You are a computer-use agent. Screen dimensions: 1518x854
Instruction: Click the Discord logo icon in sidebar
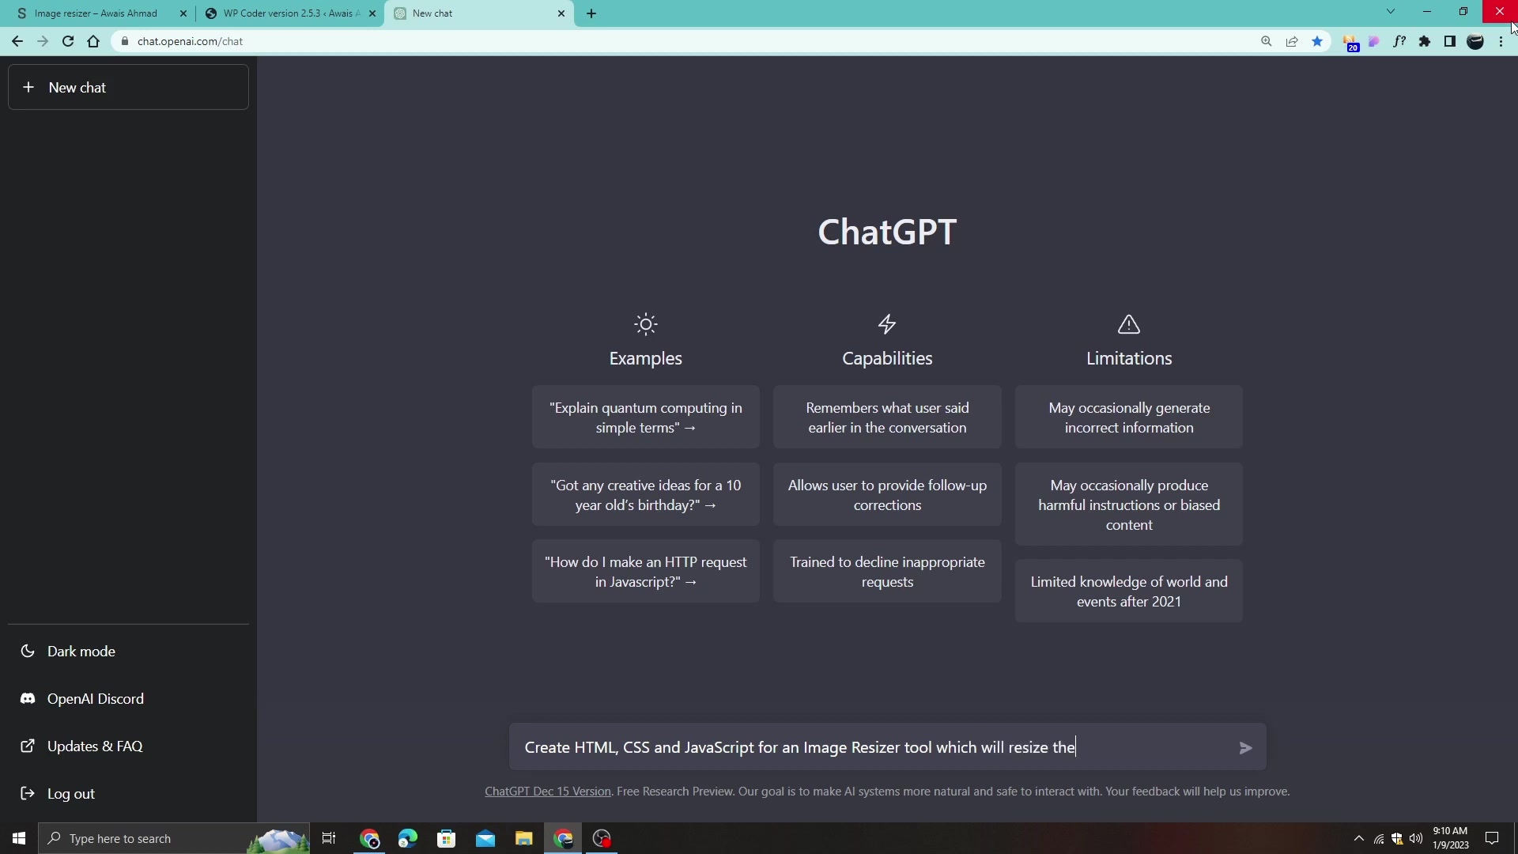coord(28,699)
